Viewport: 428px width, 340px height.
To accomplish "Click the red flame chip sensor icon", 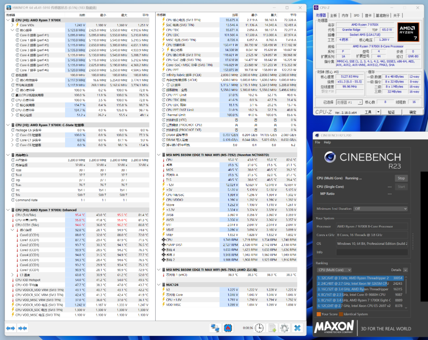I will point(228,328).
